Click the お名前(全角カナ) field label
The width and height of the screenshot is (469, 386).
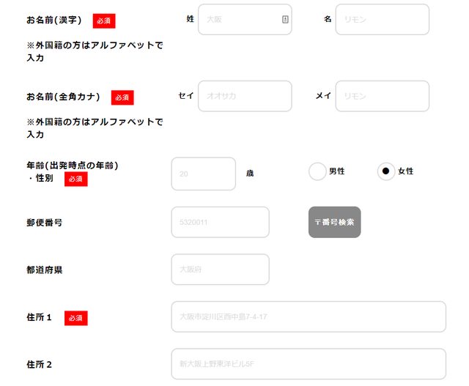(x=63, y=97)
